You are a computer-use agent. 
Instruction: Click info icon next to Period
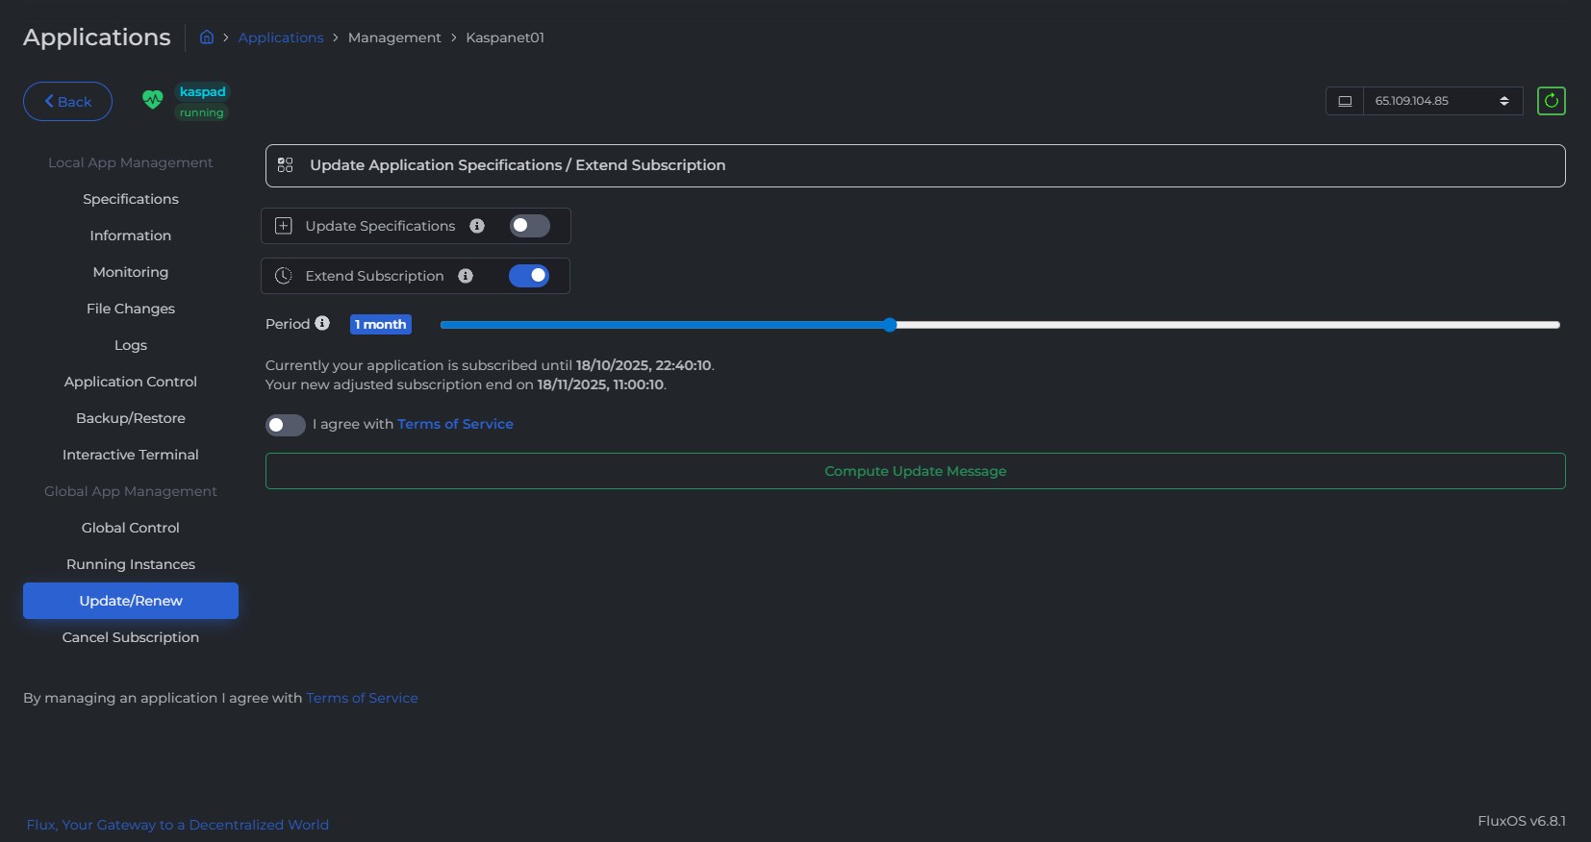coord(322,324)
